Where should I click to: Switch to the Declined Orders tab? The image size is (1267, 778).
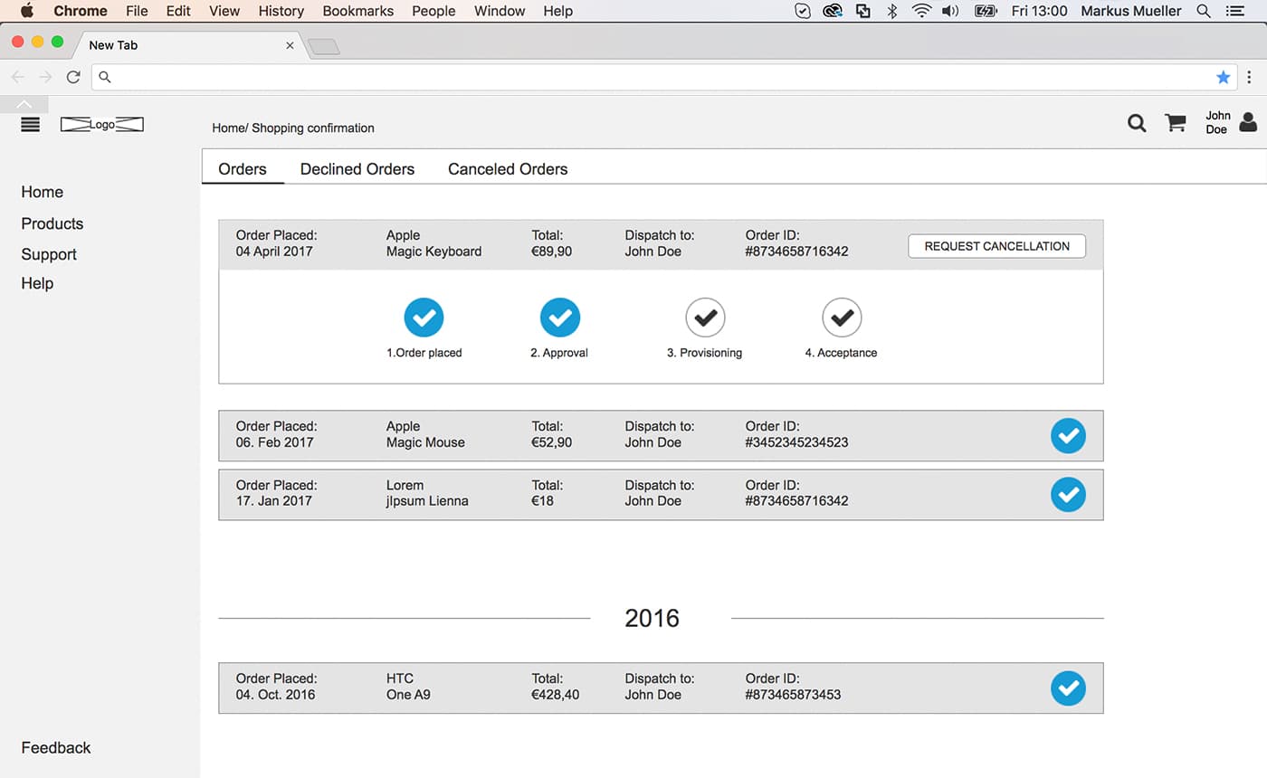(357, 168)
